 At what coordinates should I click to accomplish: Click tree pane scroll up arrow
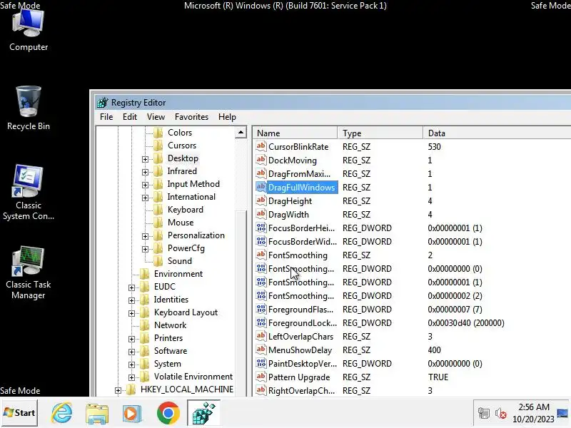point(241,133)
